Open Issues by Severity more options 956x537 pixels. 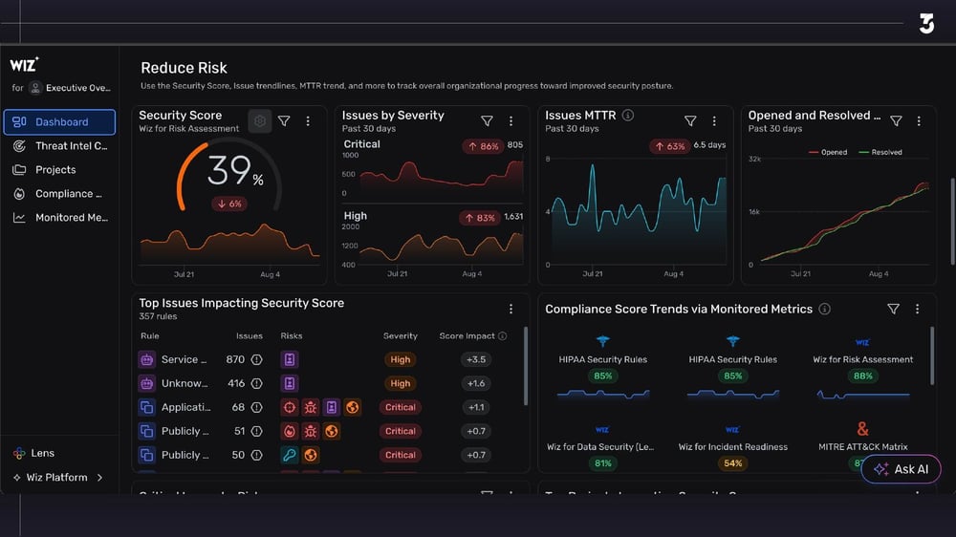511,120
